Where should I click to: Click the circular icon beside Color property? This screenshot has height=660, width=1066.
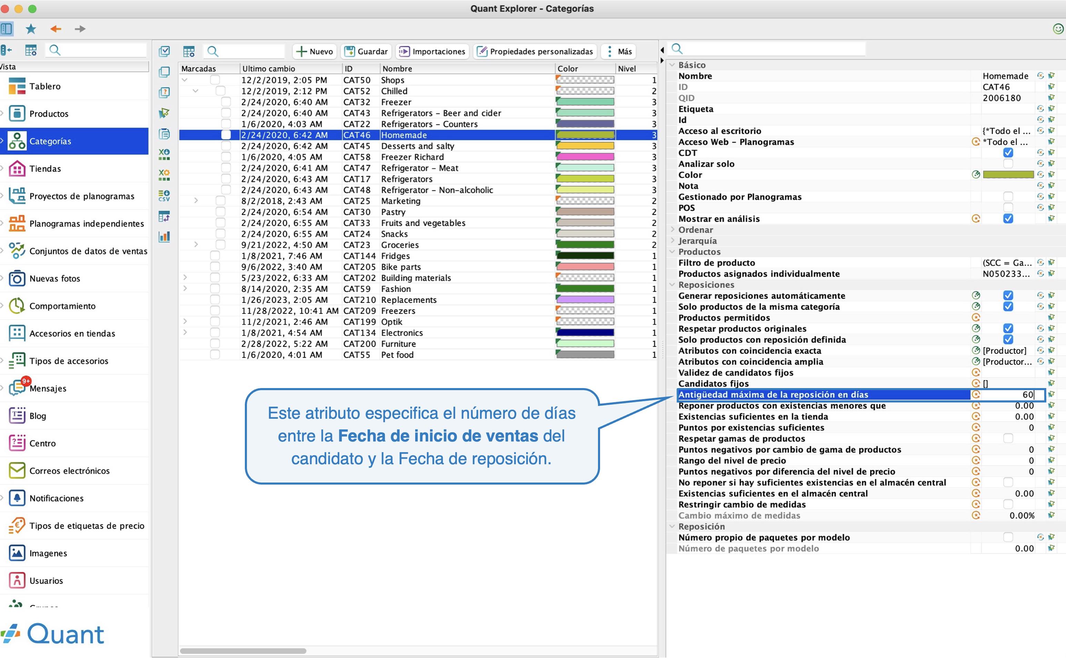(976, 175)
